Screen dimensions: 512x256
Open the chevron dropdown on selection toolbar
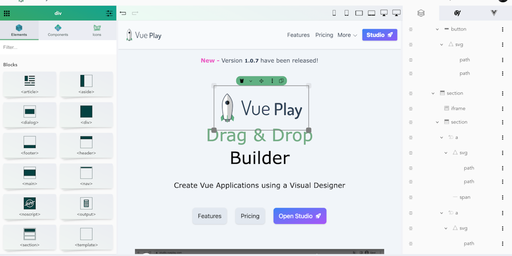click(251, 81)
